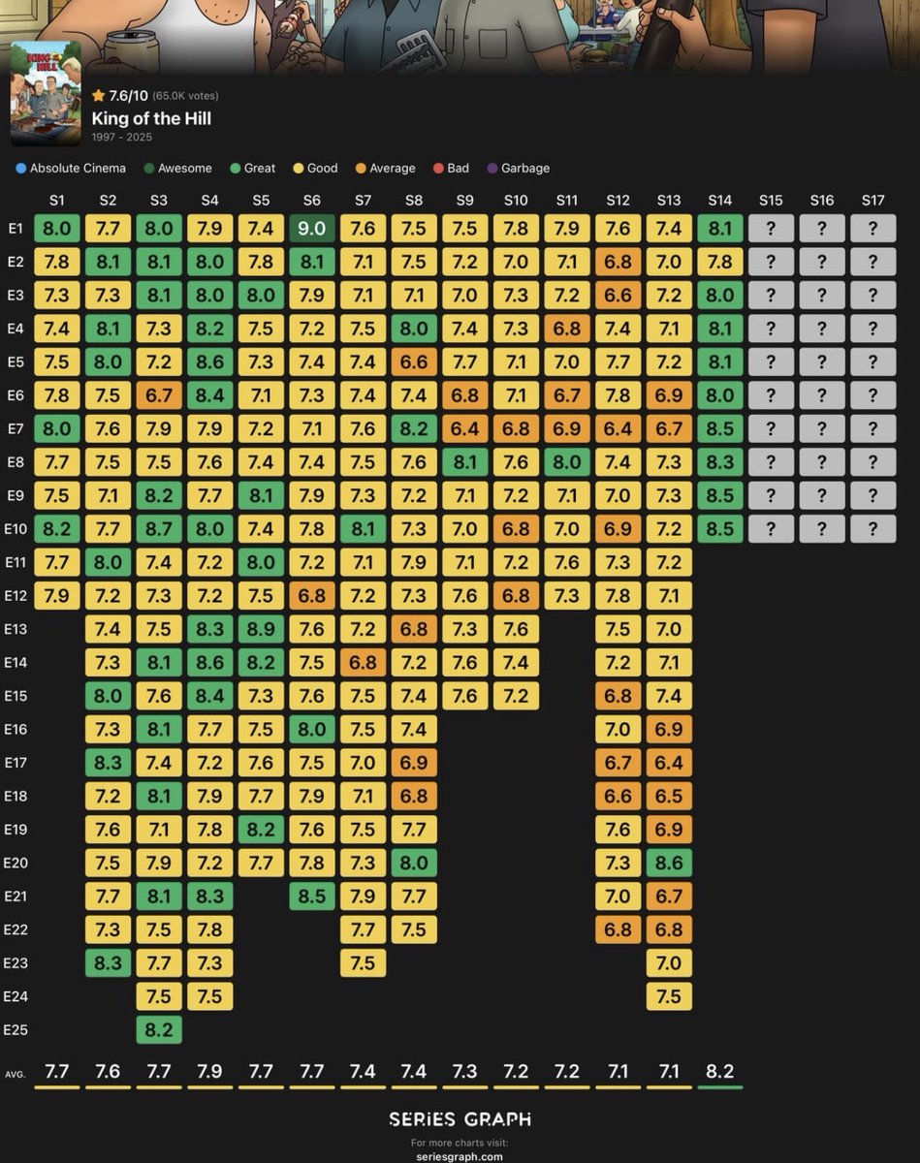Click the Good legend label
This screenshot has width=920, height=1163.
(x=323, y=169)
